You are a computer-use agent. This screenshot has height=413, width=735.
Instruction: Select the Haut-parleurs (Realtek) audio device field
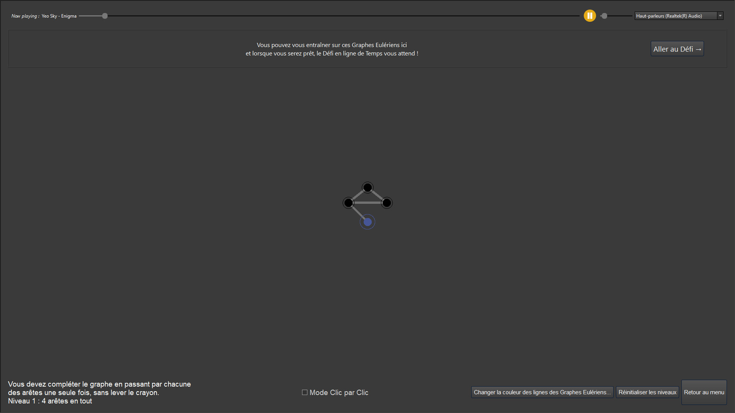pyautogui.click(x=676, y=16)
